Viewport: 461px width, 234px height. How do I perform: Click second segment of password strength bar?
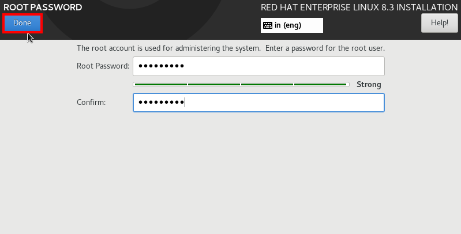pyautogui.click(x=214, y=85)
